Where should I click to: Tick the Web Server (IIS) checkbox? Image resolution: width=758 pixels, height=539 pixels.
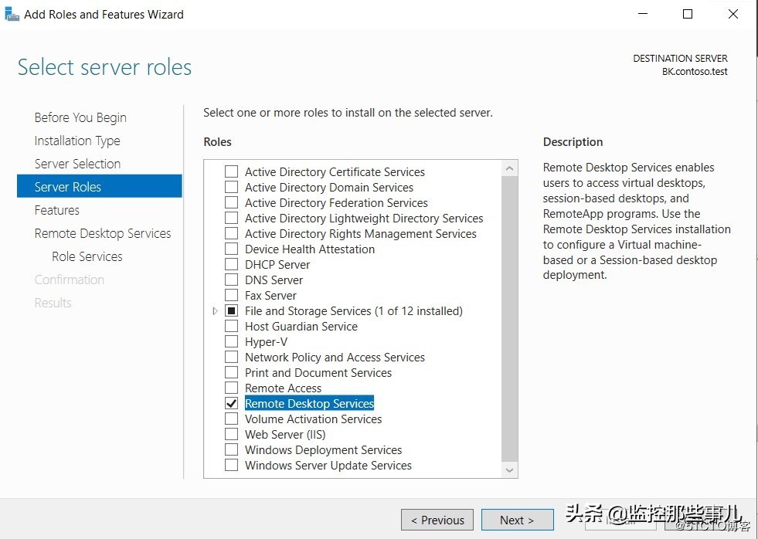click(231, 435)
